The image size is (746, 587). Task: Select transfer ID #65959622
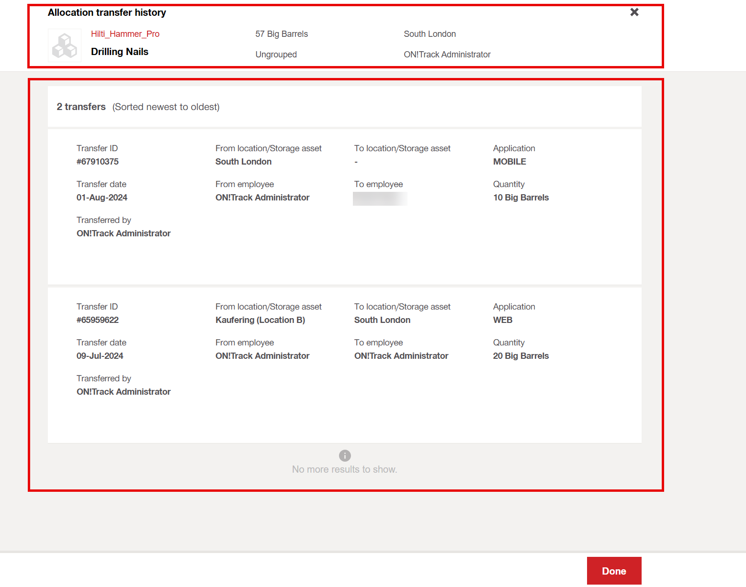[x=98, y=320]
